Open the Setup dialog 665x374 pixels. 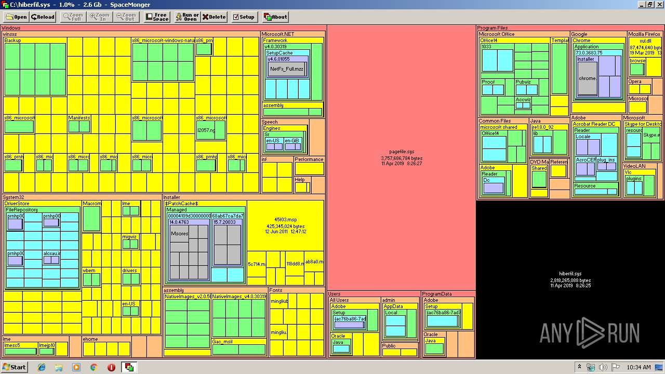[244, 17]
